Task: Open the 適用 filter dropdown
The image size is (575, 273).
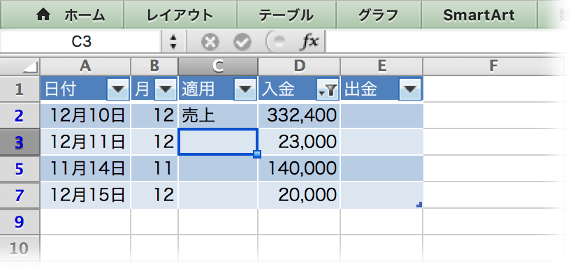Action: (245, 89)
